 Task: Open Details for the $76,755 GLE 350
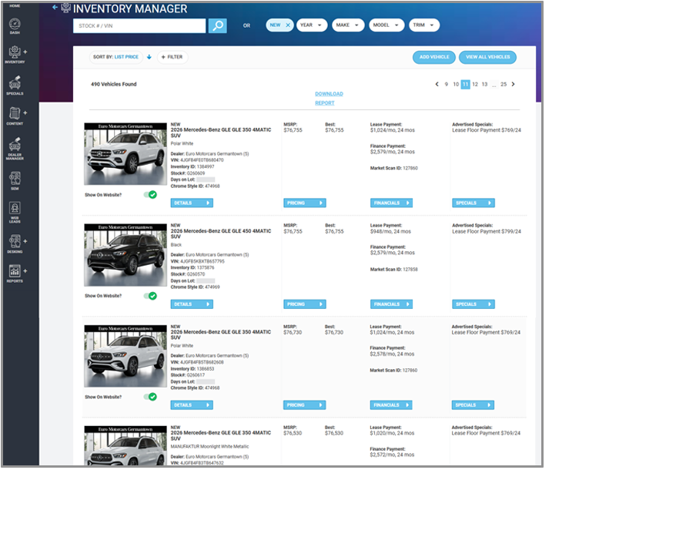coord(192,203)
